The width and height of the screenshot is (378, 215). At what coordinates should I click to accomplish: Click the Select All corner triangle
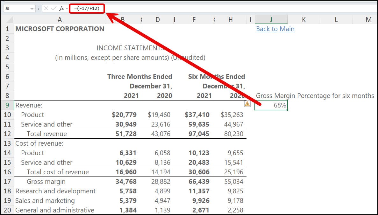(x=10, y=20)
